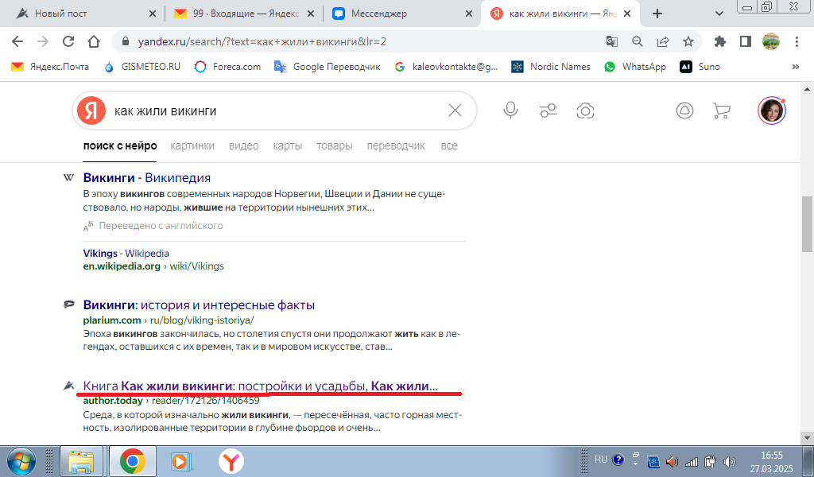Select поиск с нейро tab
814x477 pixels.
pos(120,145)
